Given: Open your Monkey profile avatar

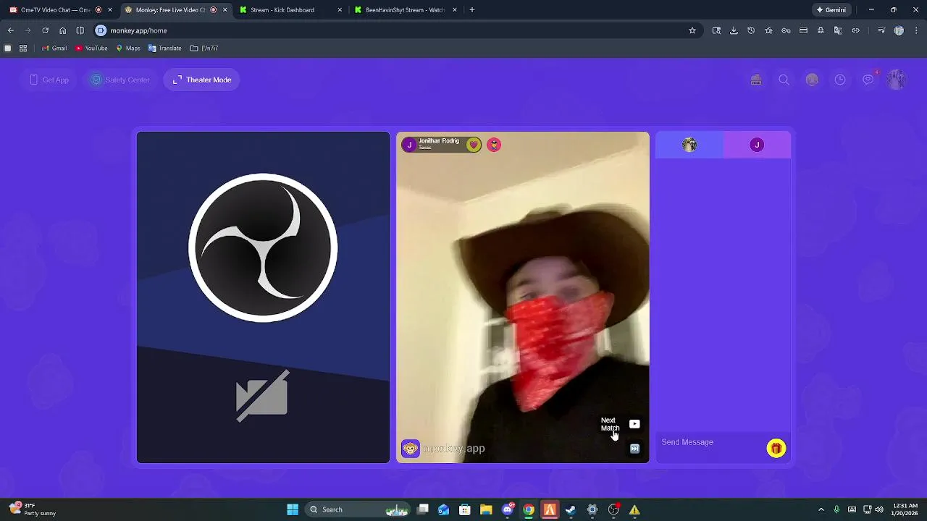Looking at the screenshot, I should (x=897, y=80).
